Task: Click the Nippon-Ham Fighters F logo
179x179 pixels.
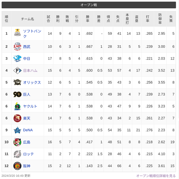Action: 17,71
